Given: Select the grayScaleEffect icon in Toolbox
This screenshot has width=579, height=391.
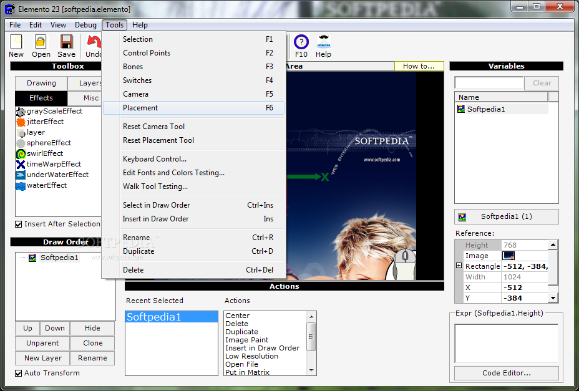Looking at the screenshot, I should point(21,111).
